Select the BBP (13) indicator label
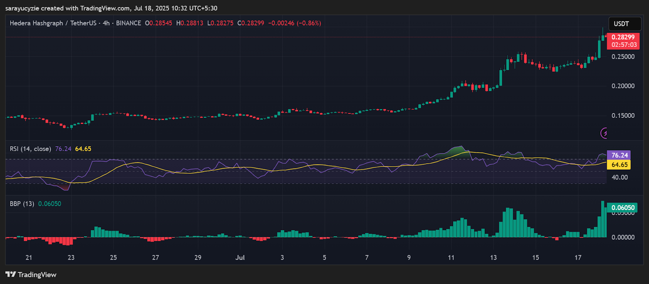Image resolution: width=649 pixels, height=284 pixels. [x=22, y=204]
